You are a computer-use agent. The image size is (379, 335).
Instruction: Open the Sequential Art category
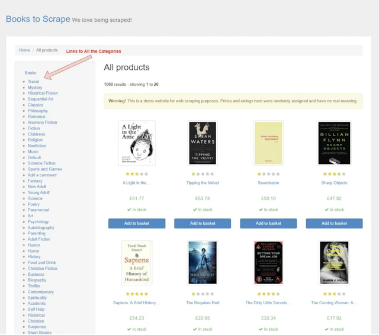coord(41,99)
